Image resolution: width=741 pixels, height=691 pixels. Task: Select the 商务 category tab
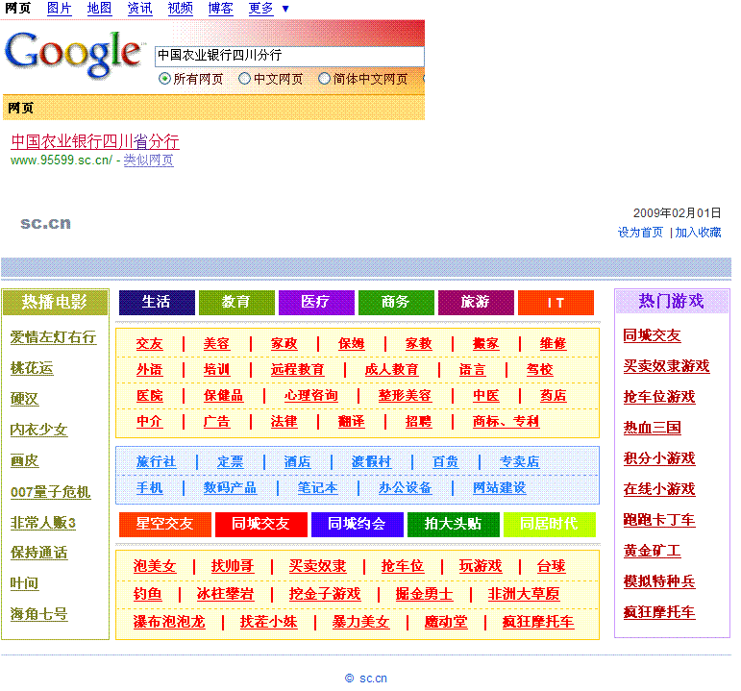pos(396,303)
